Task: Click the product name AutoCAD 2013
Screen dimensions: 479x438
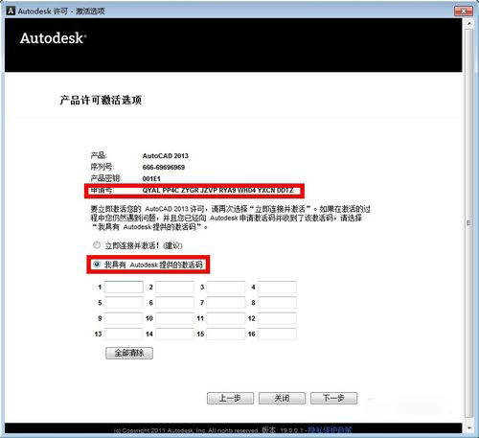Action: pos(166,156)
